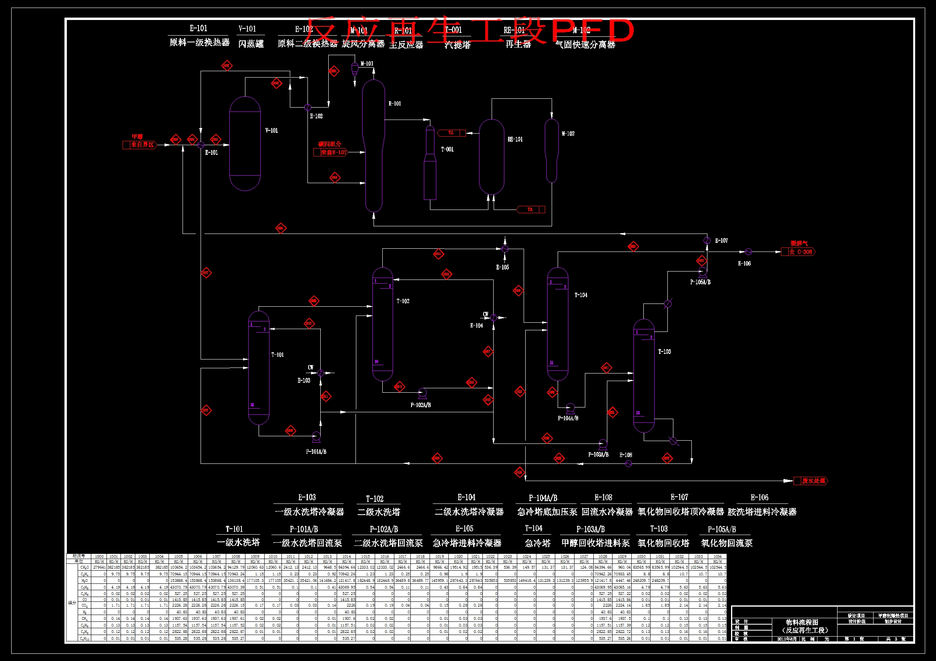Click the E-106 cooler symbol
Viewport: 936px width, 661px height.
pyautogui.click(x=748, y=252)
